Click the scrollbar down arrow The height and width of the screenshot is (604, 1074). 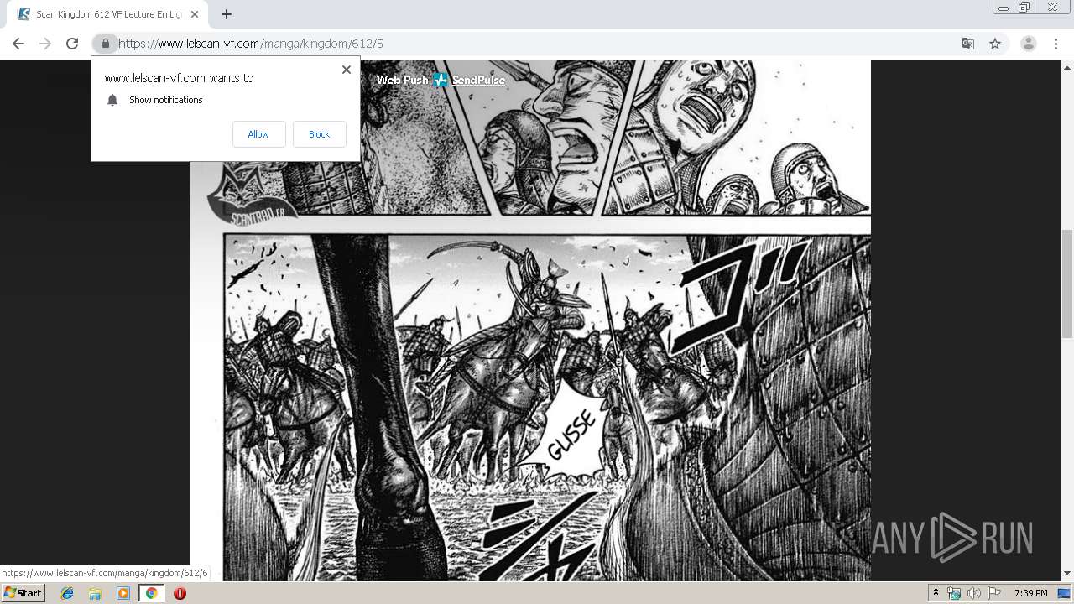point(1066,573)
